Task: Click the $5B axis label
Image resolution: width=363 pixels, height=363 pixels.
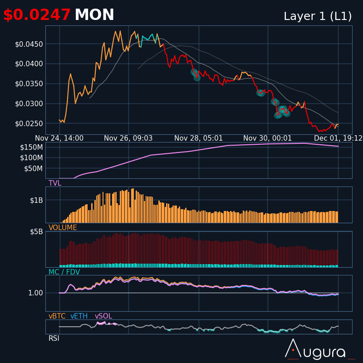Action: click(x=36, y=231)
